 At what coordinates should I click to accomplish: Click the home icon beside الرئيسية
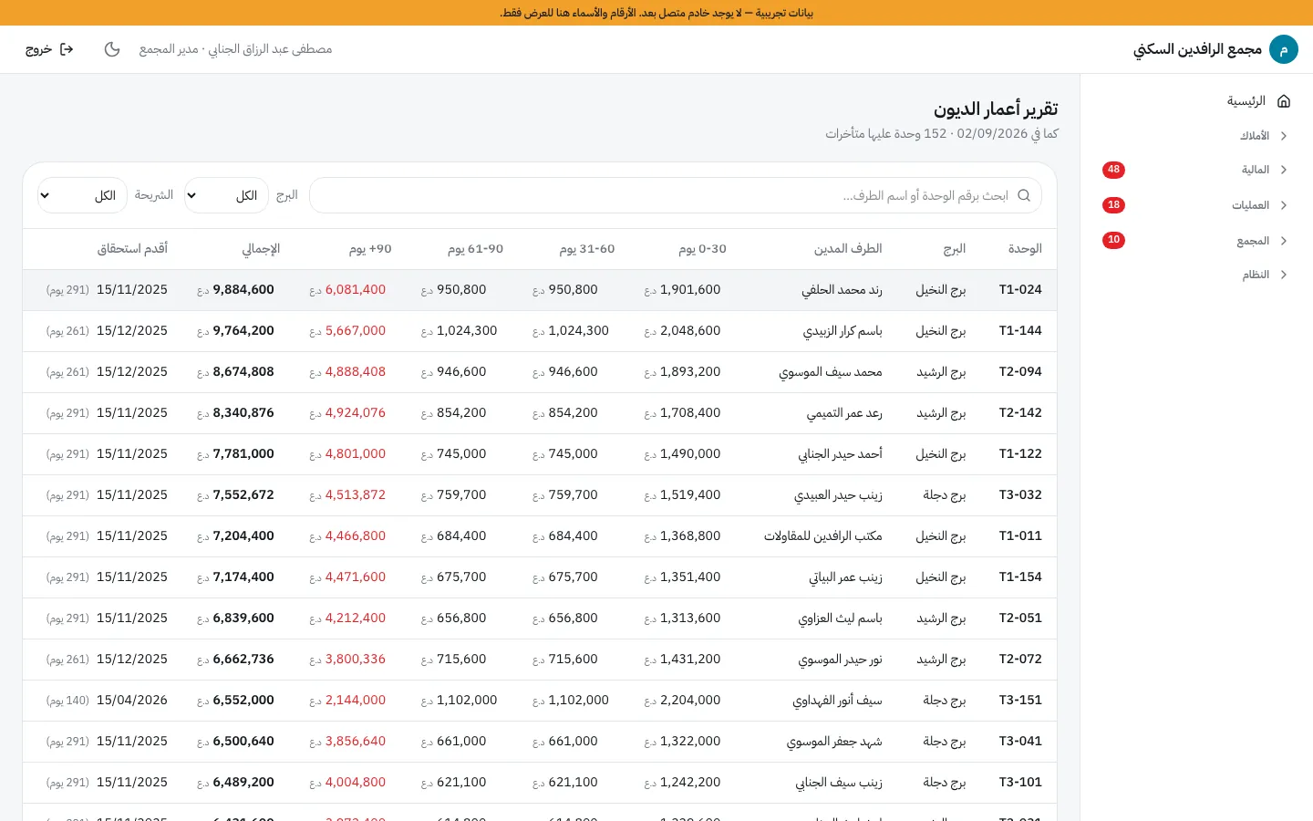click(1284, 101)
